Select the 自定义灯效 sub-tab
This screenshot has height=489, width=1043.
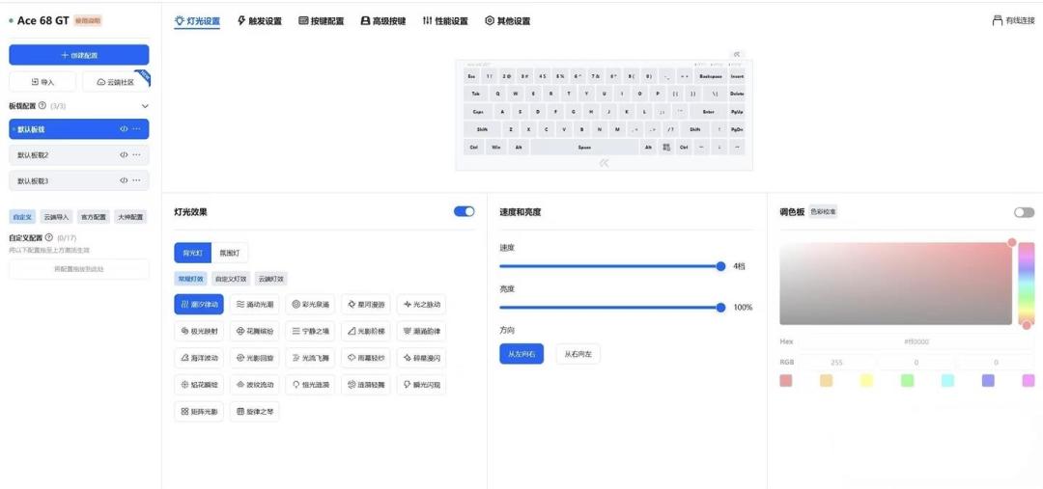[x=231, y=279]
